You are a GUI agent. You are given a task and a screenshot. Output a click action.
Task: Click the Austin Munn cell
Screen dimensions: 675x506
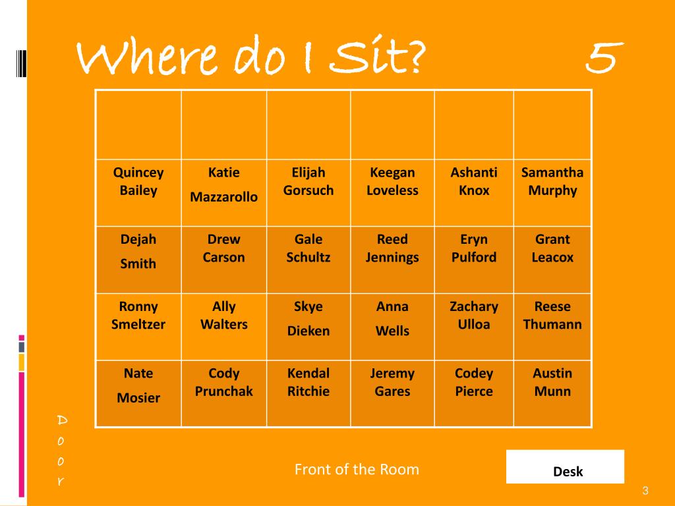tap(553, 394)
